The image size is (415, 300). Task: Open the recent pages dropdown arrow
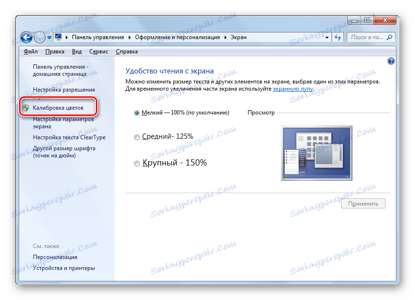[49, 38]
